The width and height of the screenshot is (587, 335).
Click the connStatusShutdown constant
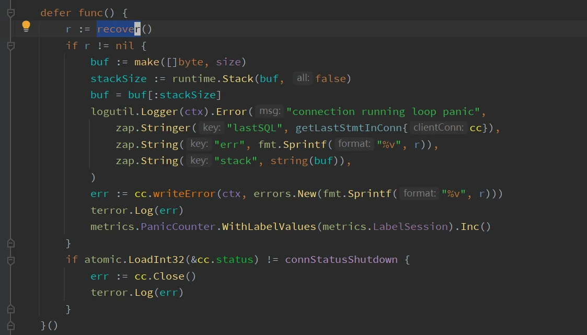coord(341,260)
